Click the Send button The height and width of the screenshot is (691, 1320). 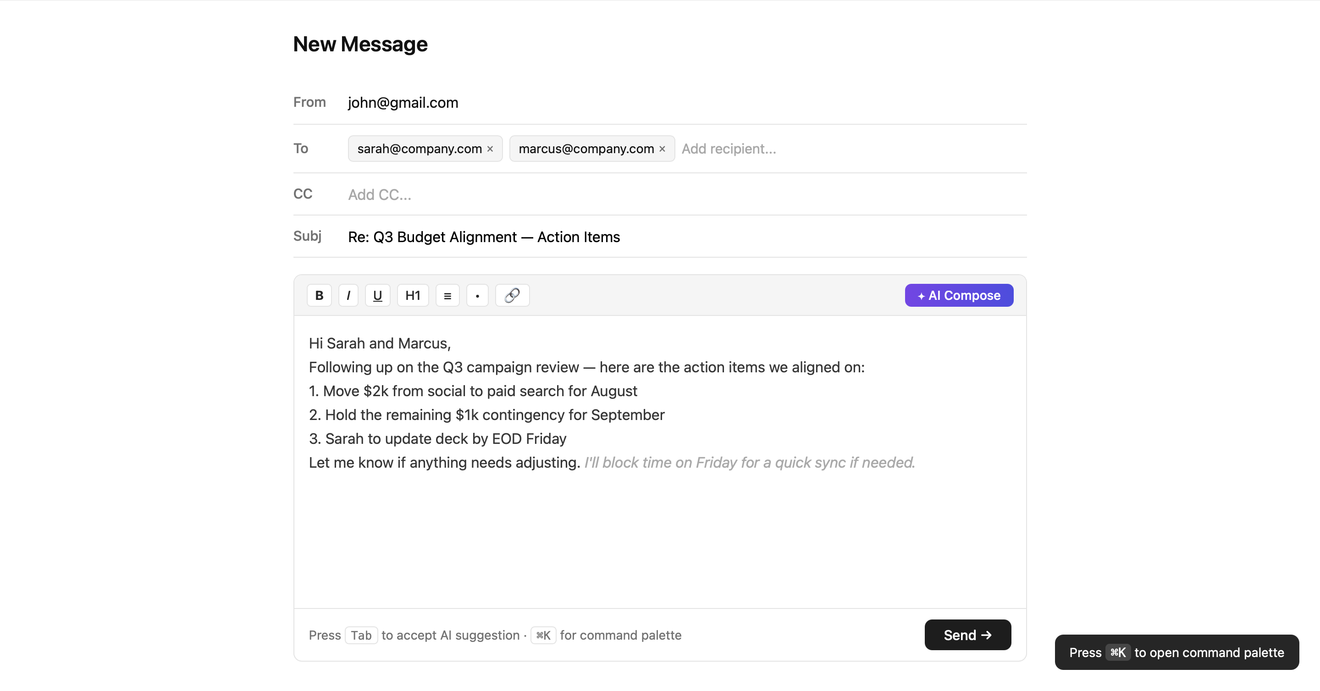[967, 635]
